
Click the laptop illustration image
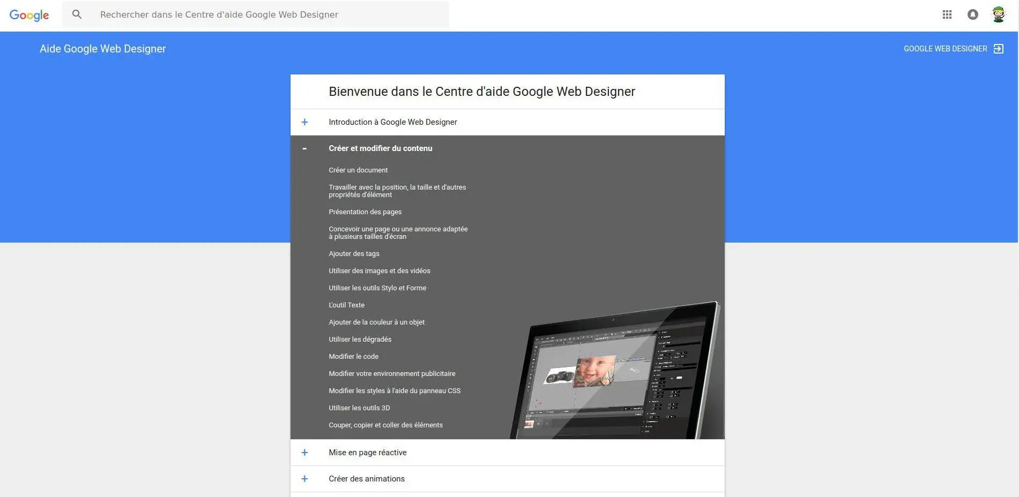click(615, 370)
